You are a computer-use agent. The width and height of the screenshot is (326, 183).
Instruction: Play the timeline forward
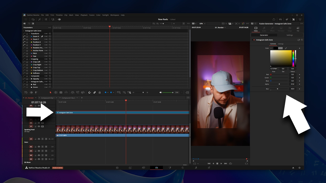point(221,164)
